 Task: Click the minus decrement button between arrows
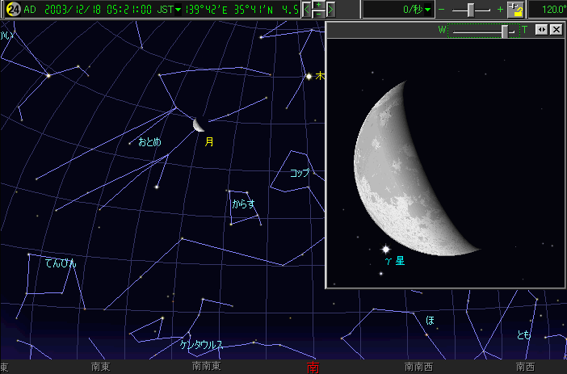click(x=319, y=14)
